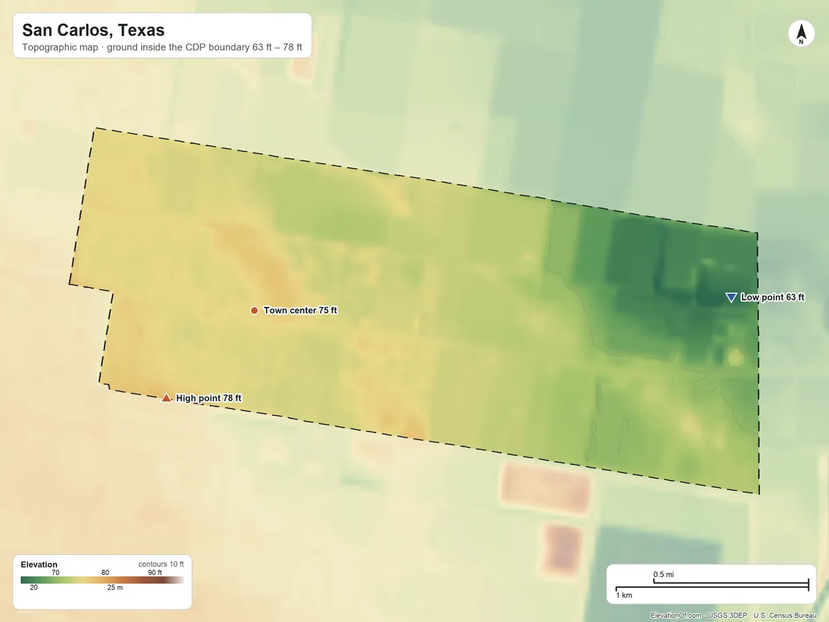829x622 pixels.
Task: Click the "25 m" legend label
Action: (115, 587)
